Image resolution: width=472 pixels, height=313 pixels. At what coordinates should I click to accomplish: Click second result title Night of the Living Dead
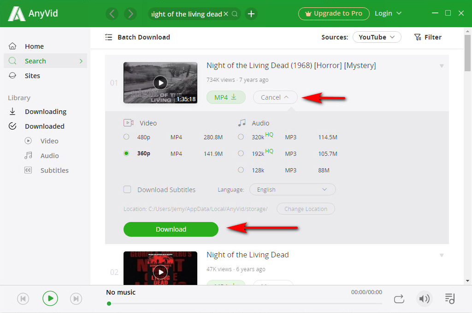coord(248,255)
